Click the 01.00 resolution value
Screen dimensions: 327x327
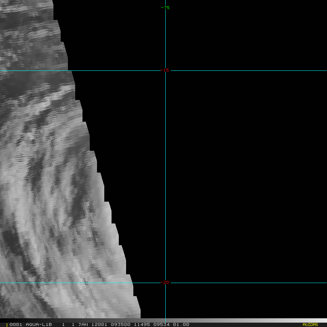click(x=181, y=324)
